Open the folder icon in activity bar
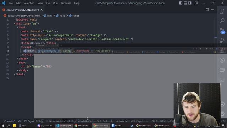The width and height of the screenshot is (227, 128). coord(222,70)
